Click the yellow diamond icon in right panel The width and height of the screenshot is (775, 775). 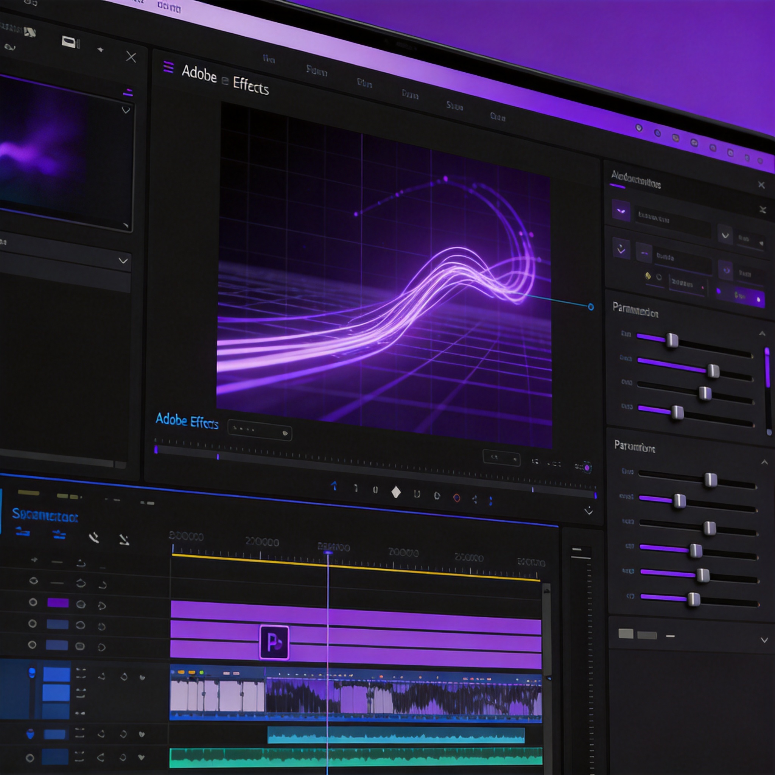647,275
